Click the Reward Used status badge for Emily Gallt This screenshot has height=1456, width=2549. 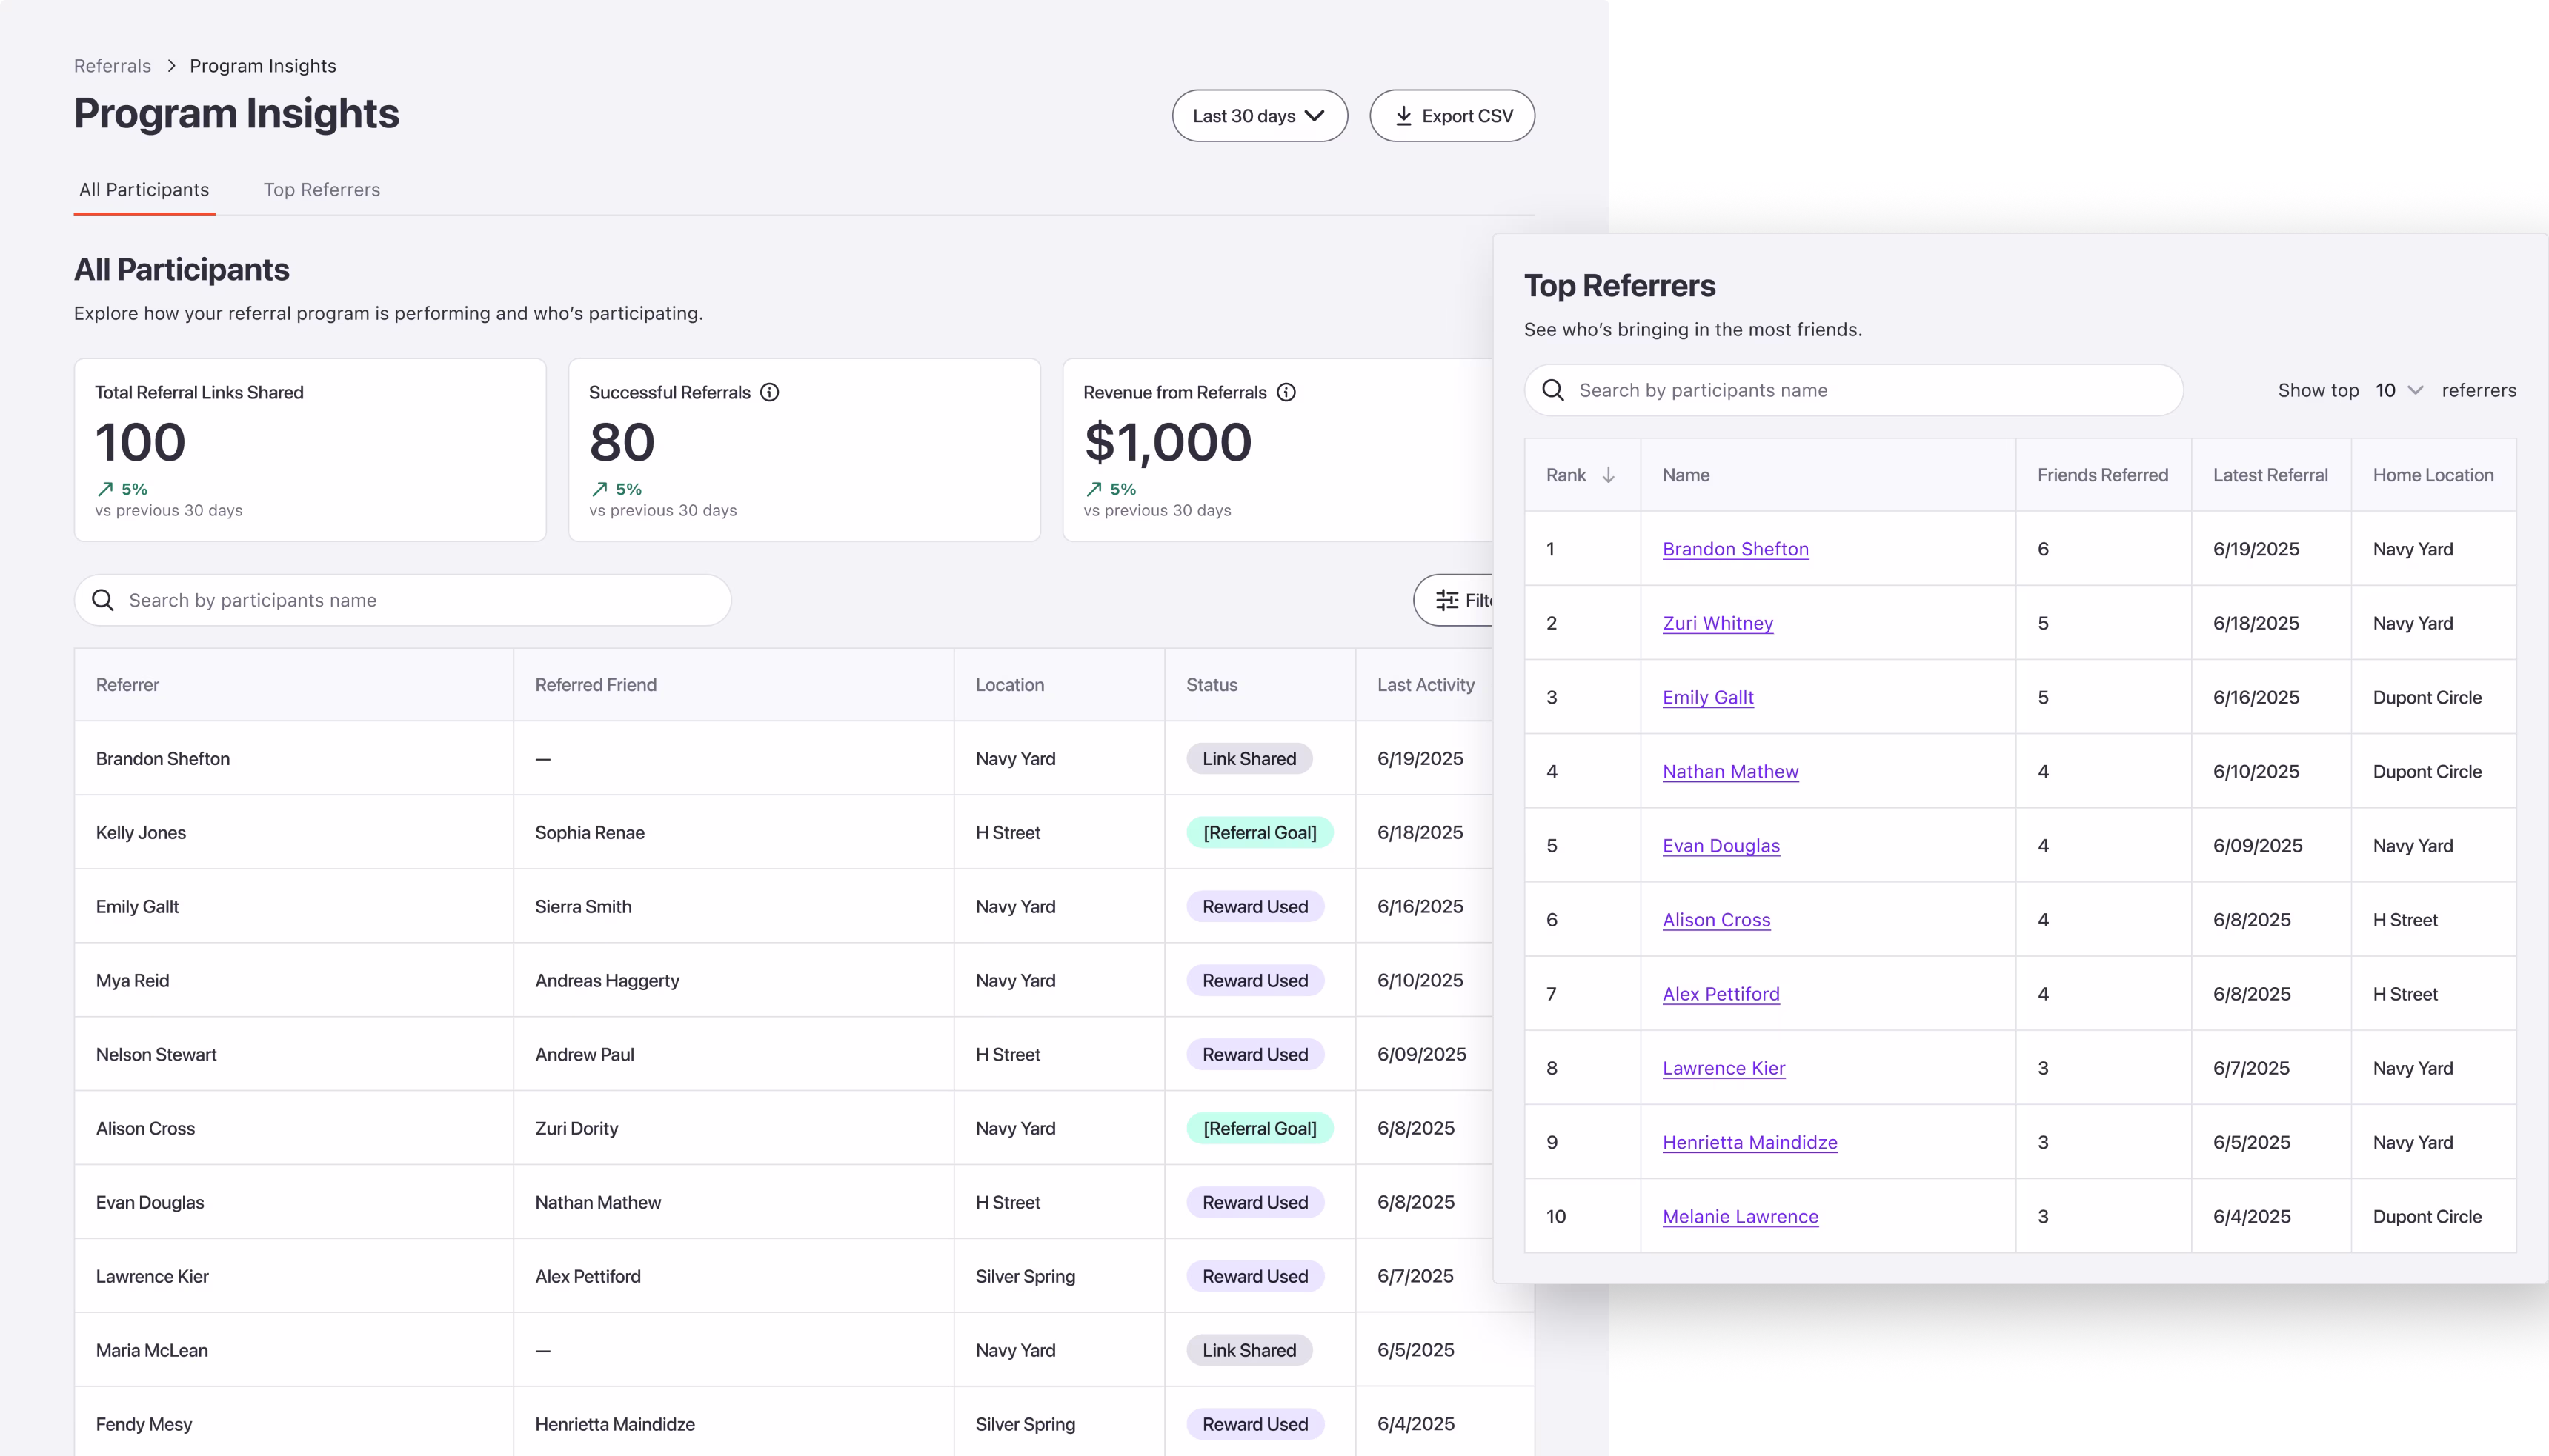pos(1254,906)
